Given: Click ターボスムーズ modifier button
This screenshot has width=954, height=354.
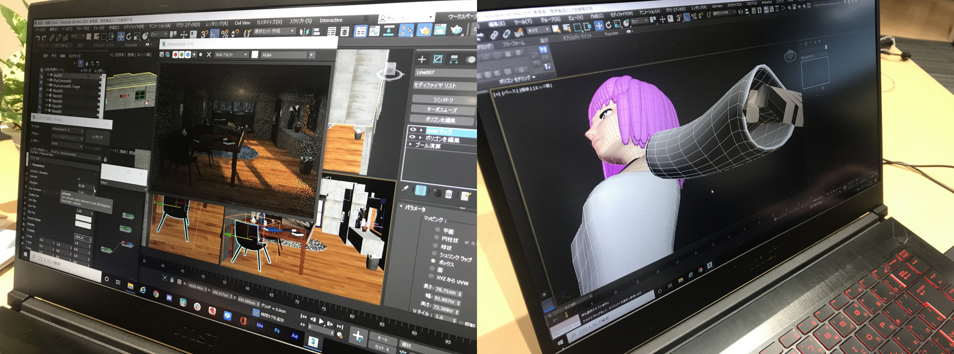Looking at the screenshot, I should pos(443,110).
